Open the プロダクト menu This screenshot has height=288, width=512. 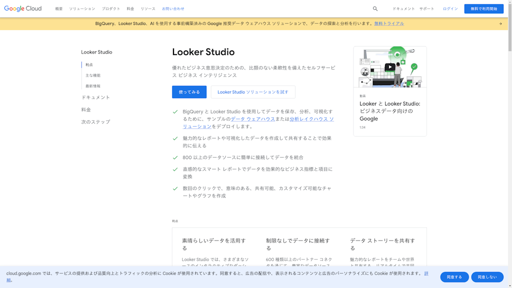(x=111, y=9)
